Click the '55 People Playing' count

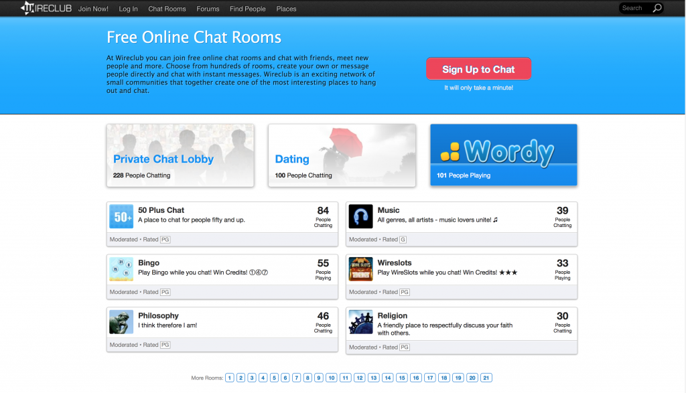pos(324,269)
